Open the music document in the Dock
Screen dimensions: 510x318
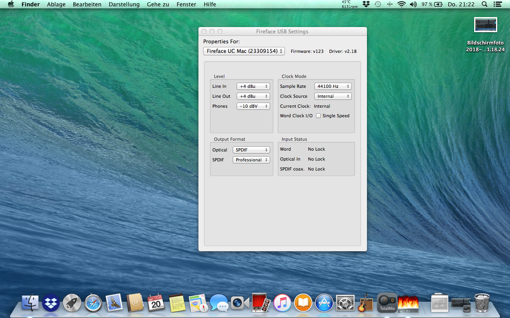coord(439,303)
